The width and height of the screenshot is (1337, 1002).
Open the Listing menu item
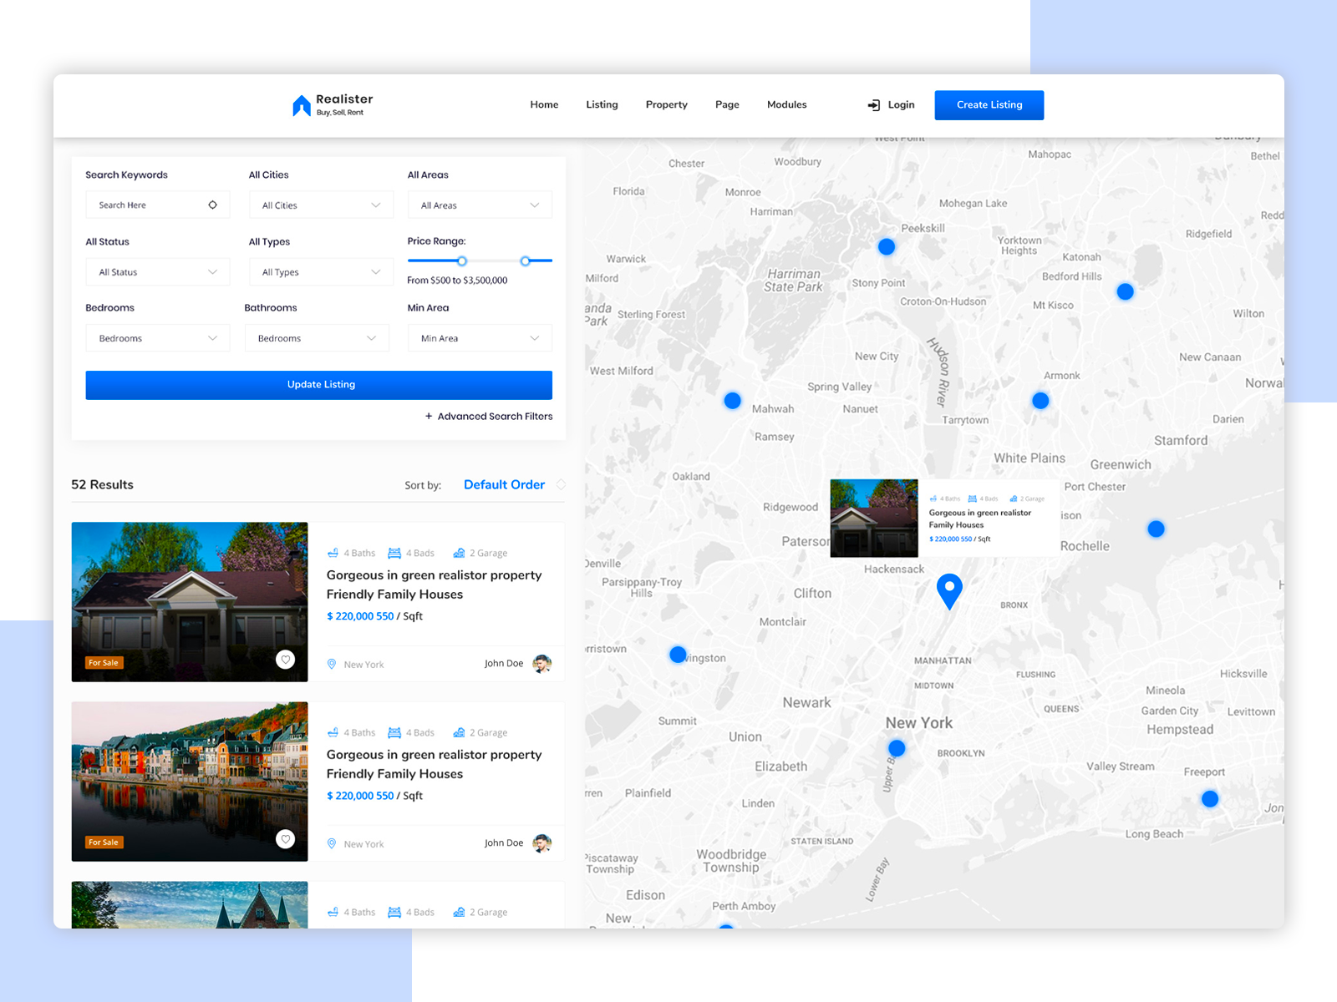tap(602, 105)
